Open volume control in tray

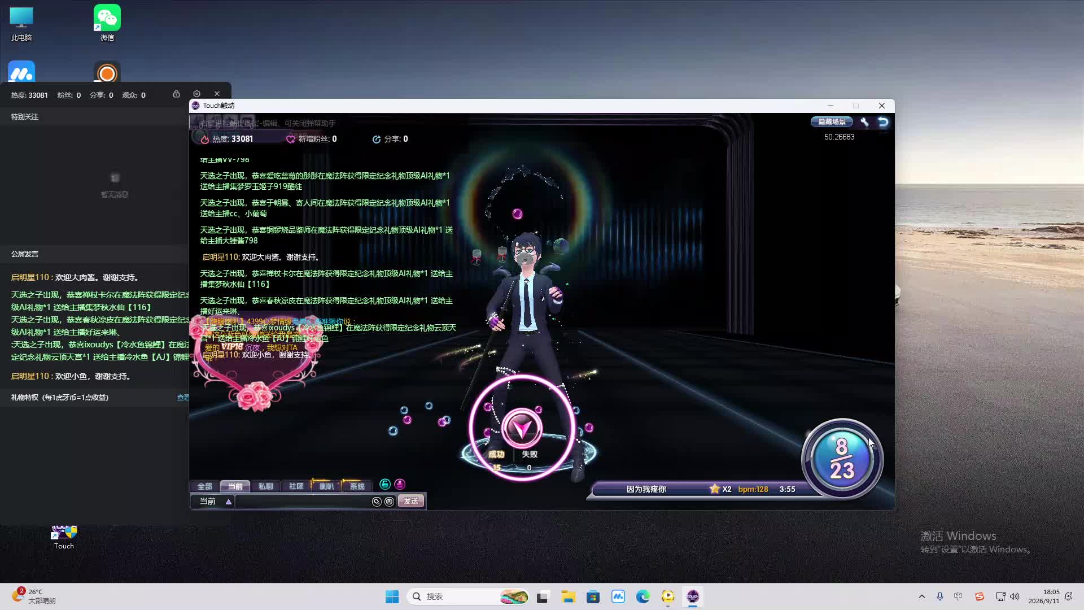tap(1015, 596)
